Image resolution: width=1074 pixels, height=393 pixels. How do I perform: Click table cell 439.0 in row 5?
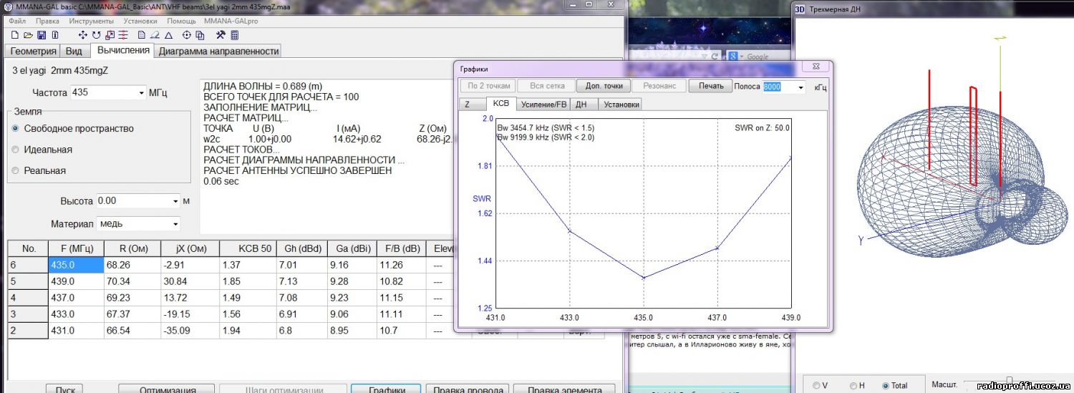pyautogui.click(x=75, y=281)
